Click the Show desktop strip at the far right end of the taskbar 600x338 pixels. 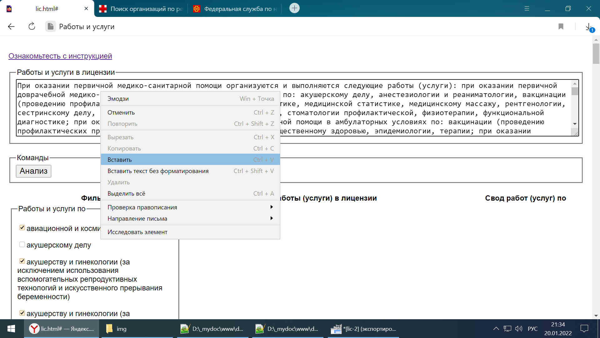pyautogui.click(x=598, y=329)
